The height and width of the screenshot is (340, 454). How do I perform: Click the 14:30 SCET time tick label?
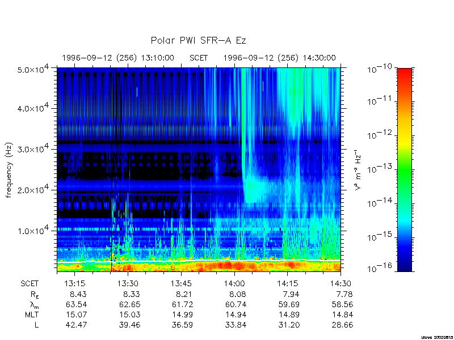[x=341, y=284]
